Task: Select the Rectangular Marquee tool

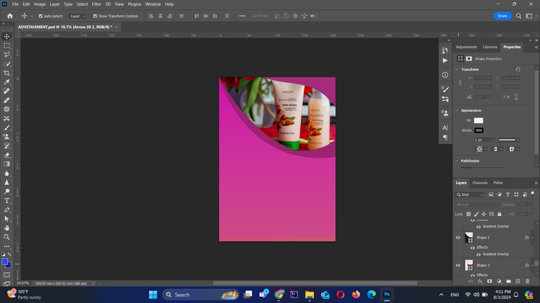Action: coord(7,46)
